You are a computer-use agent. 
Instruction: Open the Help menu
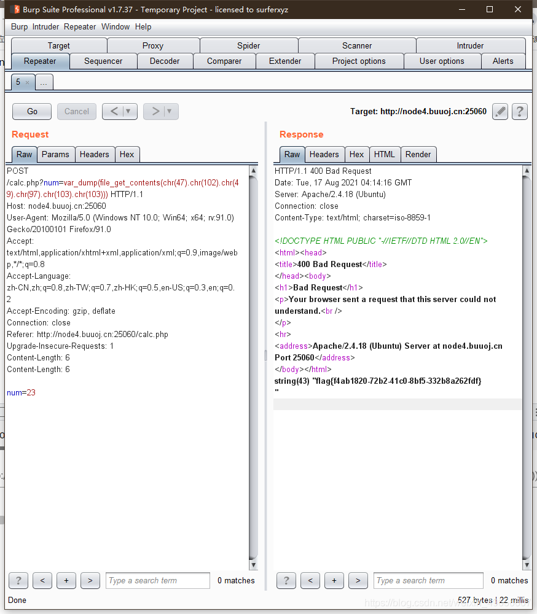[143, 26]
